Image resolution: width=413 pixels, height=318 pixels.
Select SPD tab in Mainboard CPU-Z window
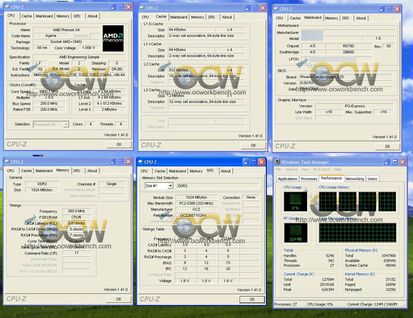click(345, 18)
